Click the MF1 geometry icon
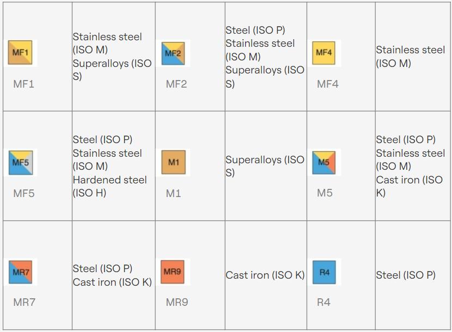The width and height of the screenshot is (452, 332). [20, 53]
